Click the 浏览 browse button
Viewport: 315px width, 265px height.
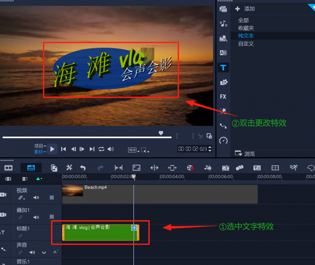(245, 154)
